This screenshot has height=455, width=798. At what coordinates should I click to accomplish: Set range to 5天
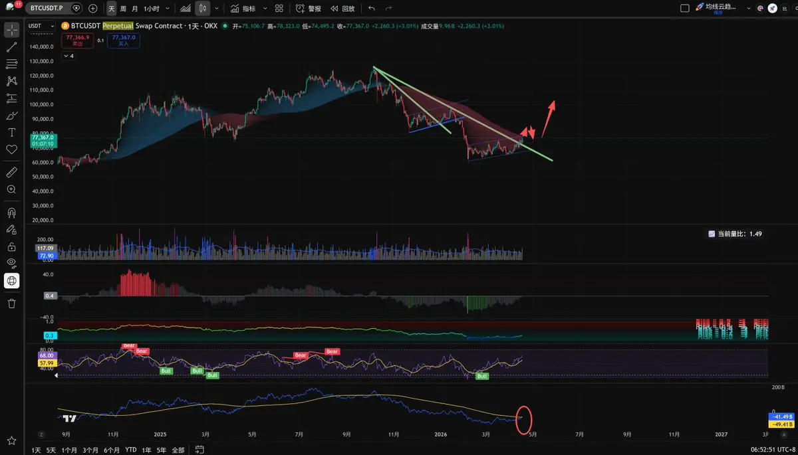51,450
